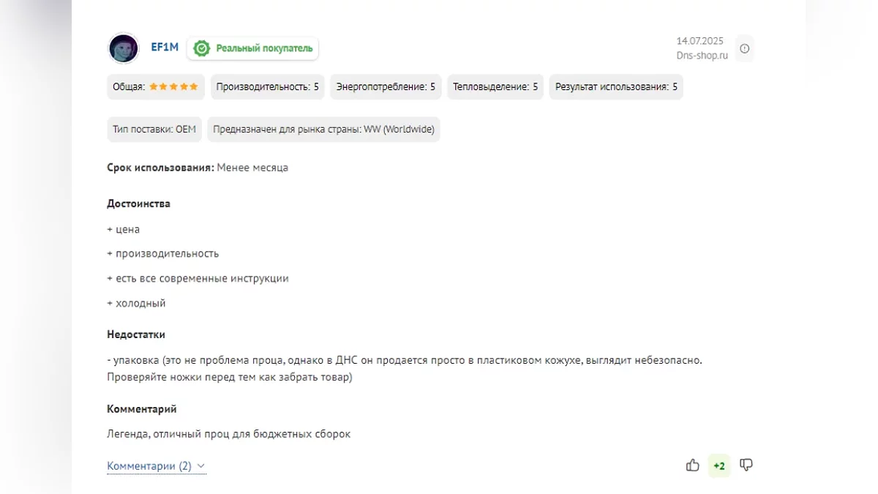Click the Тип поставки: OEM tag
Viewport: 878px width, 494px height.
(x=154, y=130)
